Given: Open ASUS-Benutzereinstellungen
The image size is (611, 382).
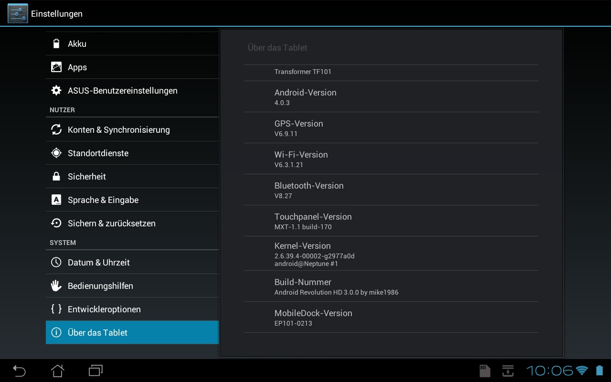Looking at the screenshot, I should (132, 90).
